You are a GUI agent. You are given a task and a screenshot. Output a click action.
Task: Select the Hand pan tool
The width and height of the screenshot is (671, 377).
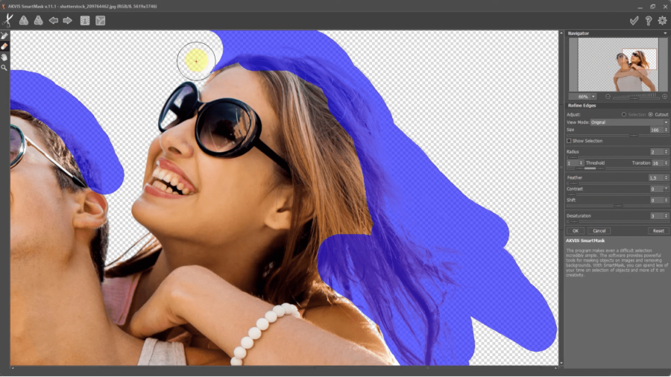click(4, 57)
